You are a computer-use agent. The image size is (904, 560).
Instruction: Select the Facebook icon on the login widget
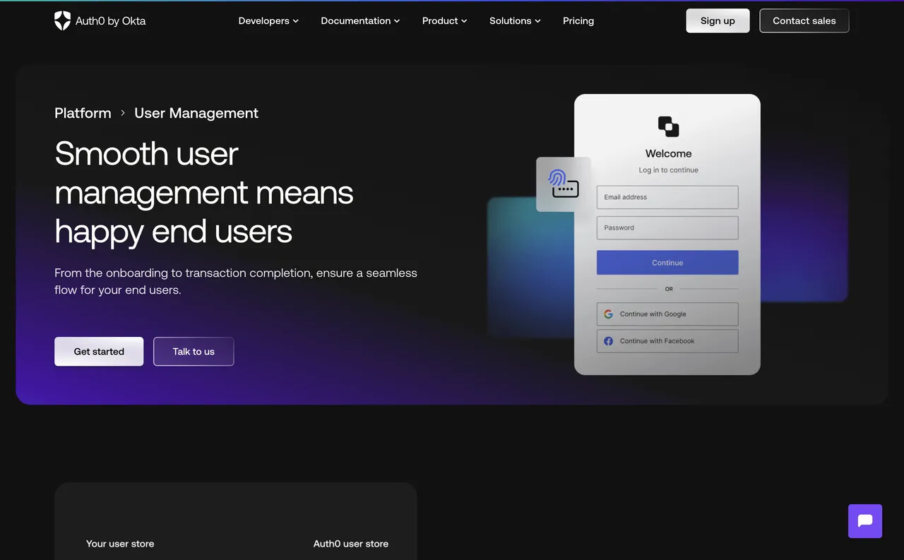(608, 340)
